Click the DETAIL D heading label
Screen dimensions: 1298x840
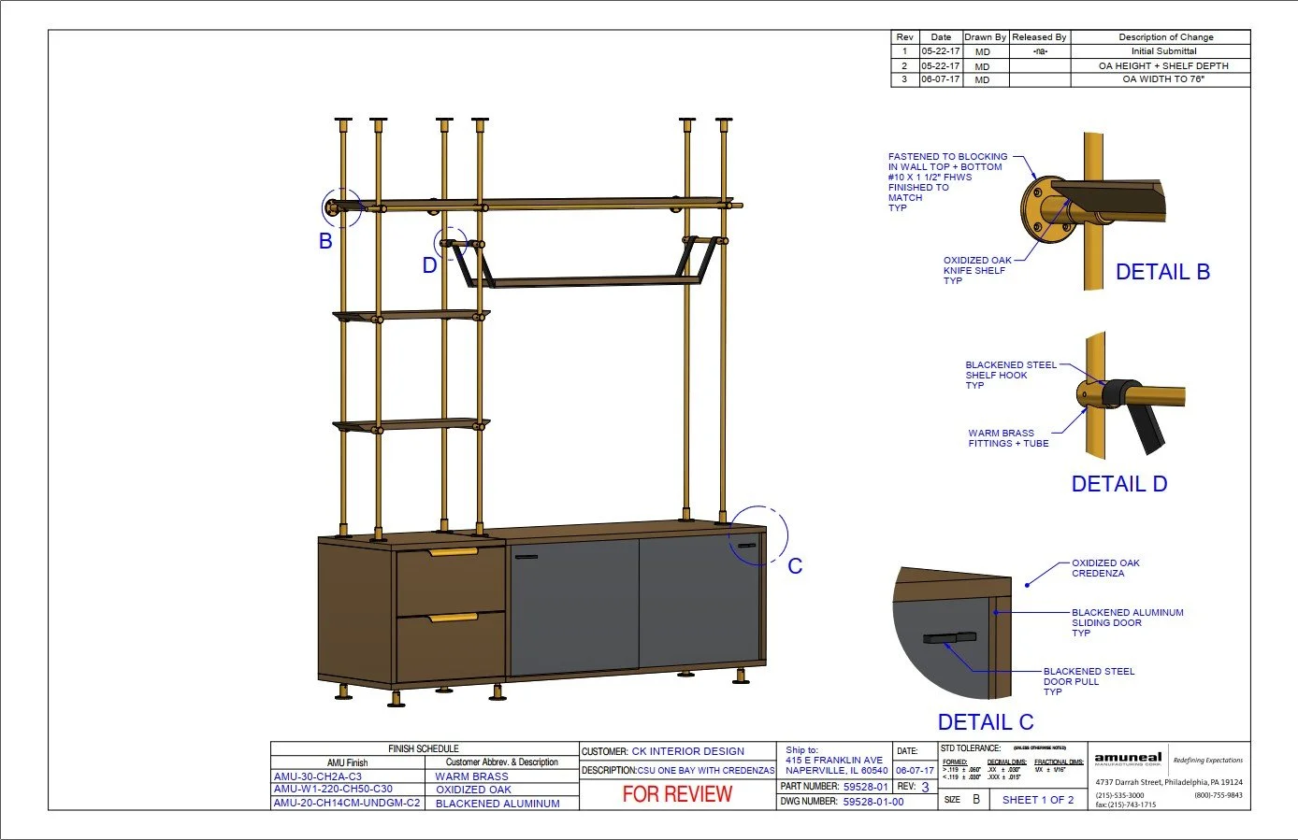click(1119, 484)
